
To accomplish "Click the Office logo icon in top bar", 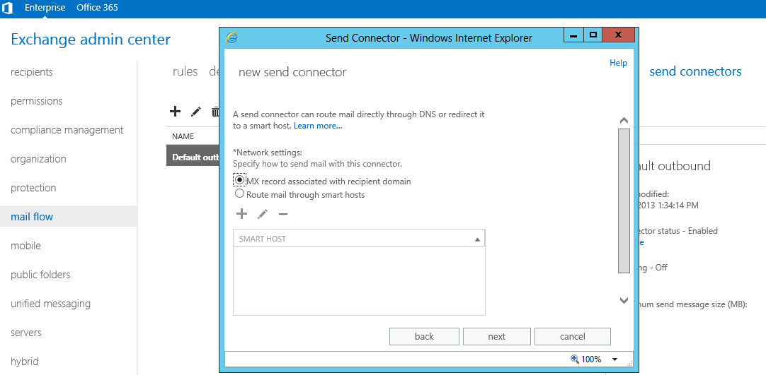I will pyautogui.click(x=7, y=8).
